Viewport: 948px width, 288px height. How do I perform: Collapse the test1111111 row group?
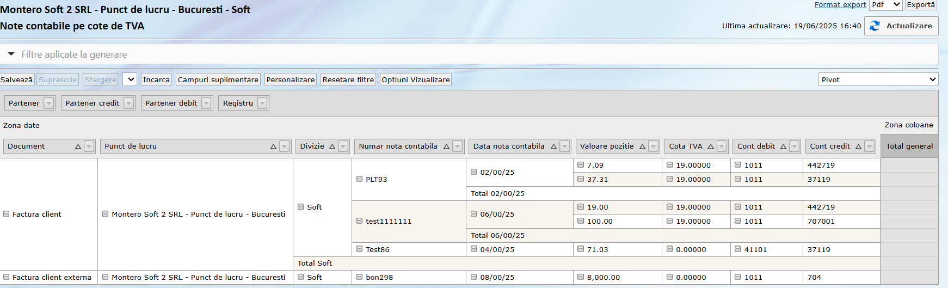point(359,221)
